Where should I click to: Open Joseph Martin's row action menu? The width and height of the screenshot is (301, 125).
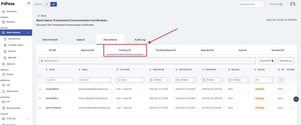290,89
